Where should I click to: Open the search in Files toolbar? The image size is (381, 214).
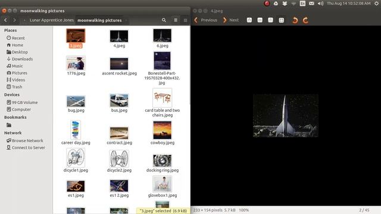click(x=164, y=20)
